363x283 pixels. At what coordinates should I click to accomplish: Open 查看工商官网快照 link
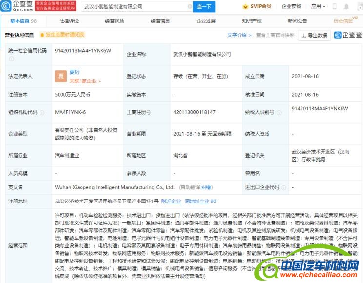(x=275, y=35)
